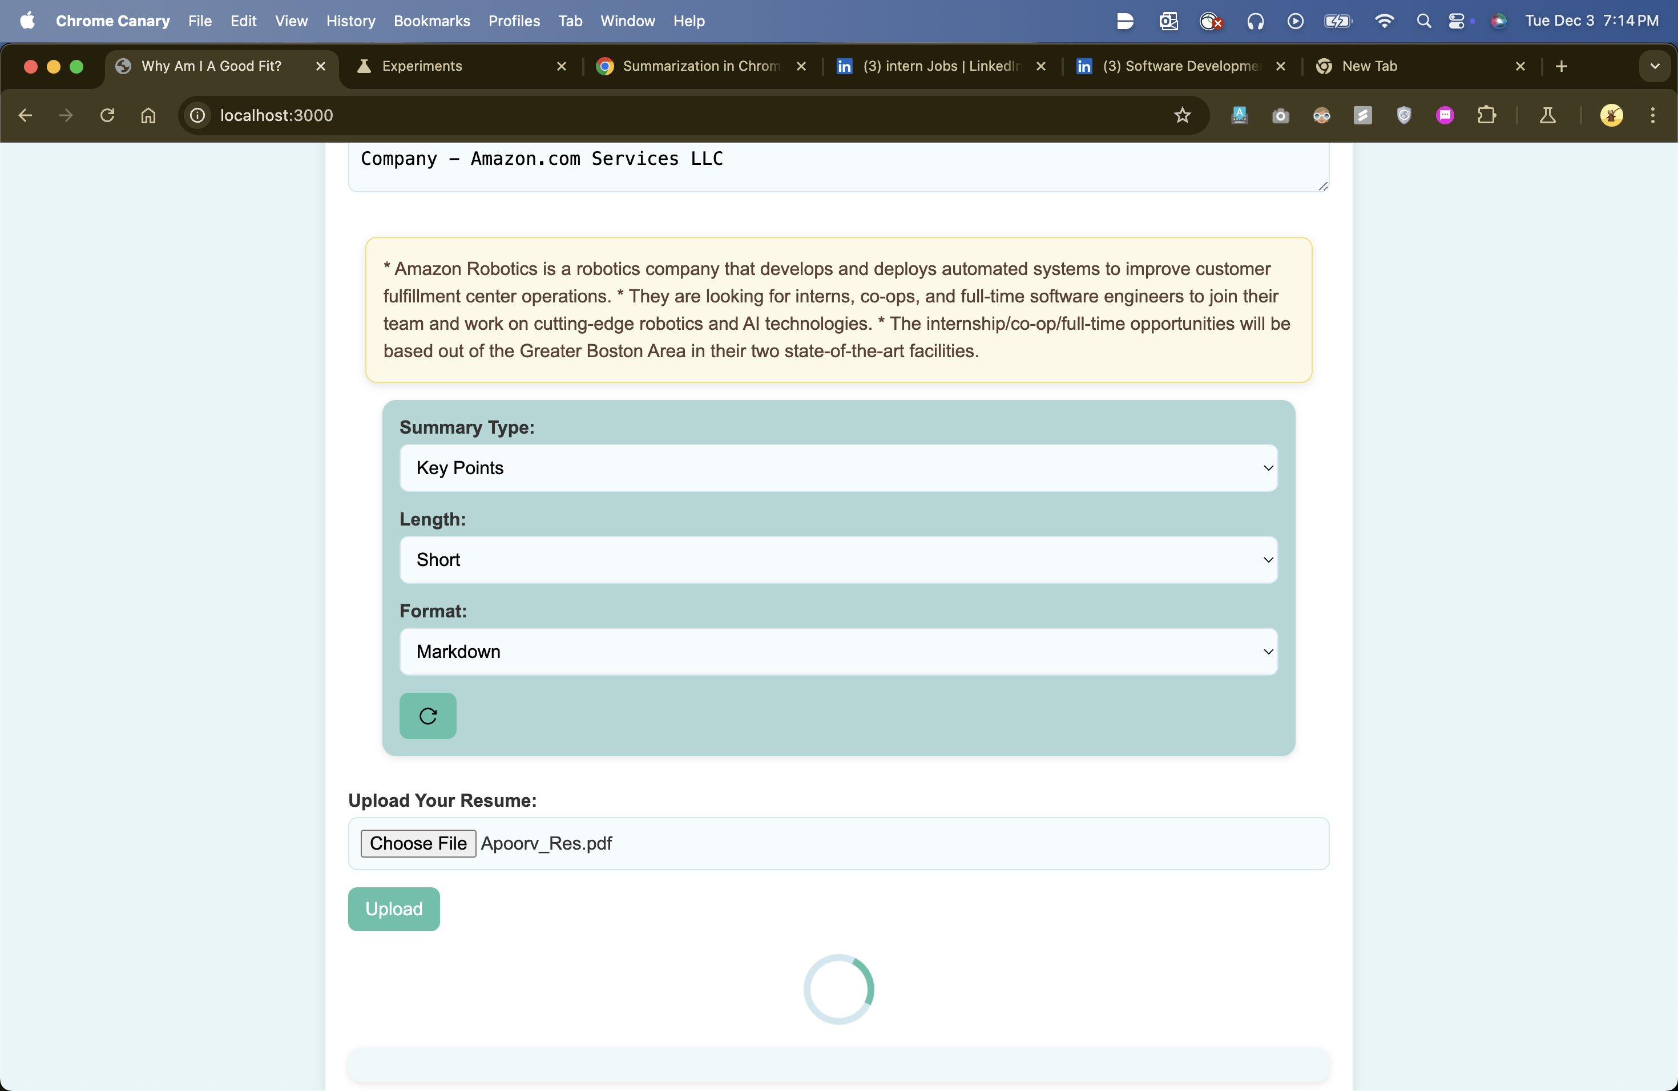Reload the page with browser refresh icon
1678x1091 pixels.
107,115
